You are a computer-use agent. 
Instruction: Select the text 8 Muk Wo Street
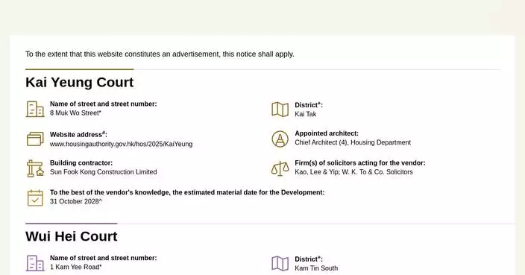pos(75,113)
